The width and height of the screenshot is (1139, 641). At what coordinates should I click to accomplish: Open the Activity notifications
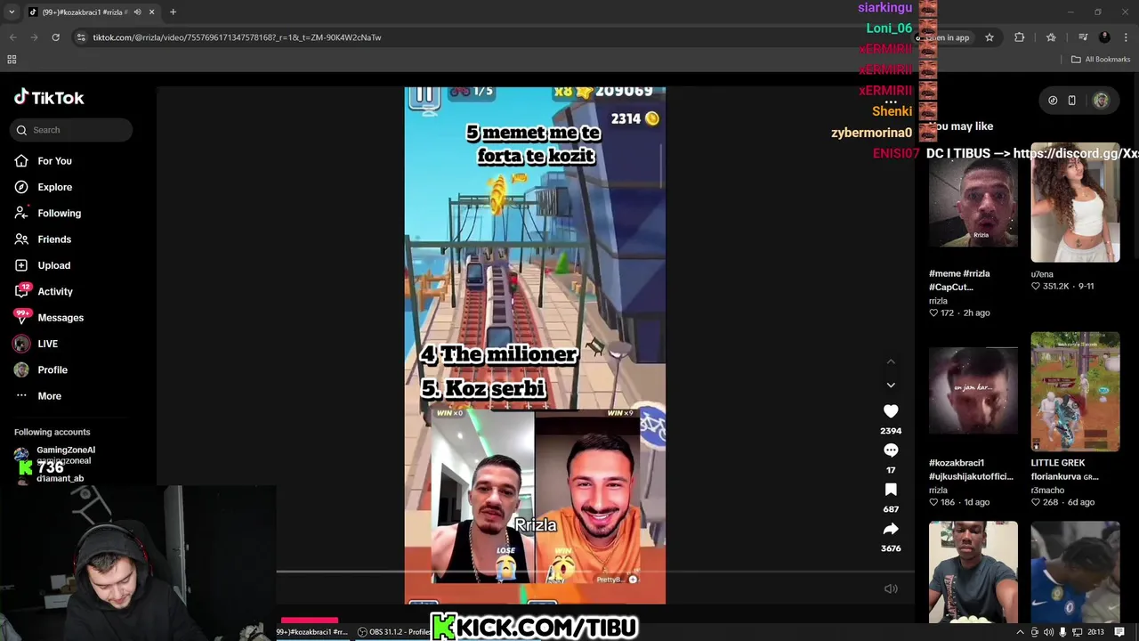pos(44,291)
